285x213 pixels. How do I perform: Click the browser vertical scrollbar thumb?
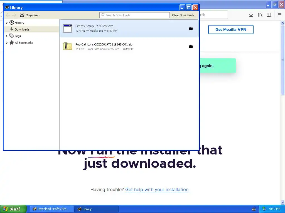point(282,60)
